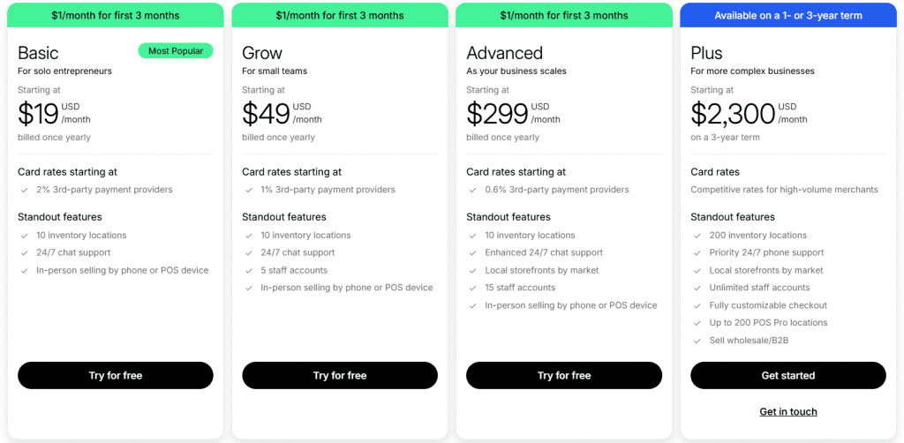This screenshot has height=443, width=904.
Task: Click checkmark beside 0.6% 3rd-party payment providers
Action: click(x=471, y=190)
